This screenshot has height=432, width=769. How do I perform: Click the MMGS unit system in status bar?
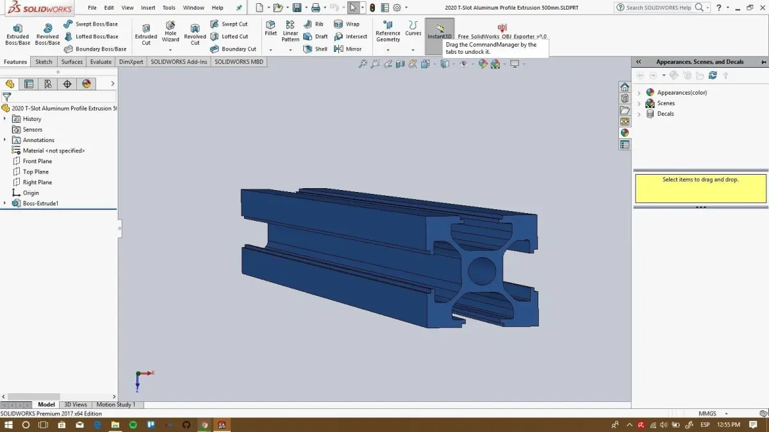(x=707, y=413)
